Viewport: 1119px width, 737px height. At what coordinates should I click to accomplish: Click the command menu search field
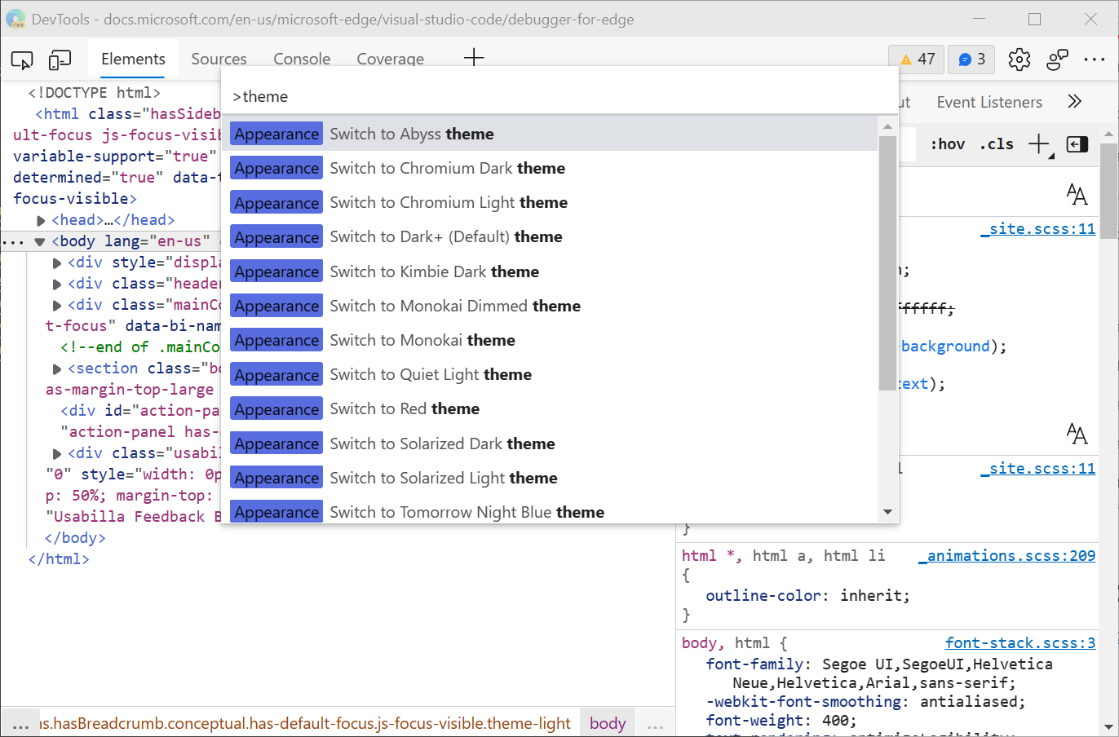click(x=559, y=96)
